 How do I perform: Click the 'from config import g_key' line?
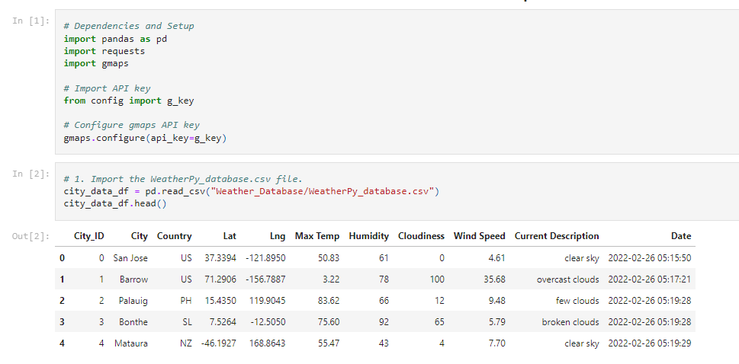(x=129, y=101)
